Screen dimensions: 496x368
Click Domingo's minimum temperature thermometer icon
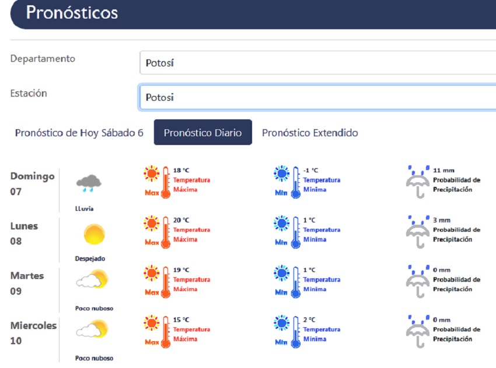click(288, 182)
